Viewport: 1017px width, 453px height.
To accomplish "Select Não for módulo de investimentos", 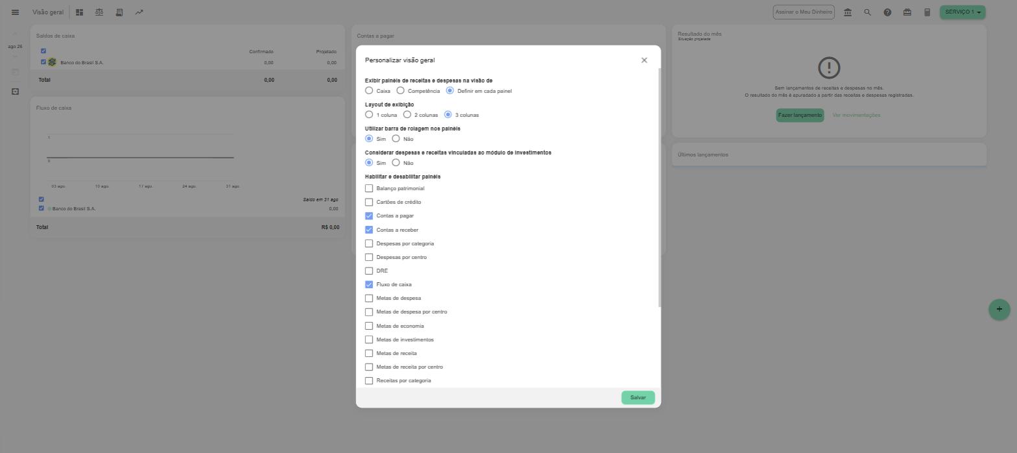I will click(396, 163).
